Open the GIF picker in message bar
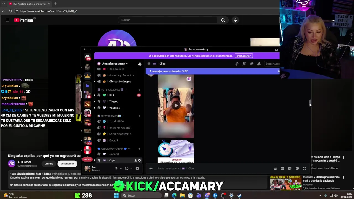The image size is (354, 199). pos(282,168)
